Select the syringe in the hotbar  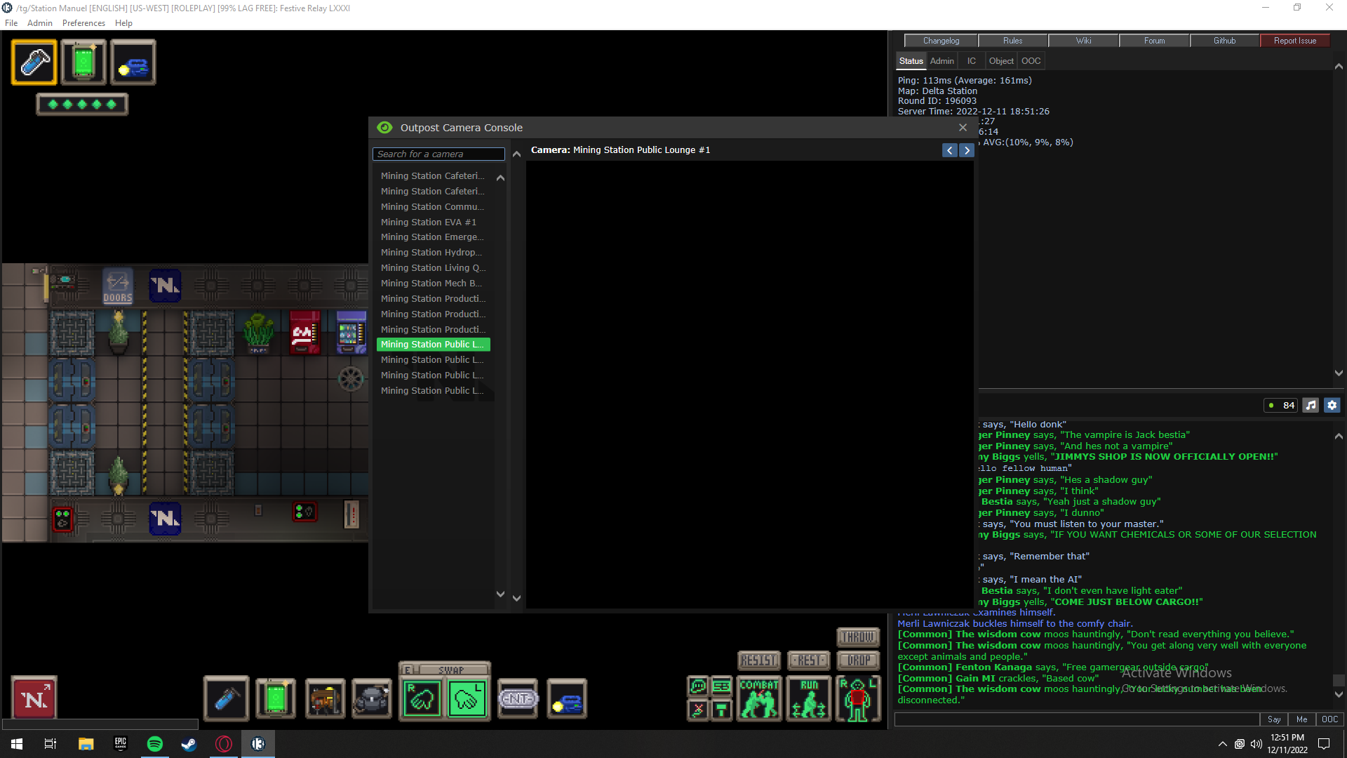point(226,698)
